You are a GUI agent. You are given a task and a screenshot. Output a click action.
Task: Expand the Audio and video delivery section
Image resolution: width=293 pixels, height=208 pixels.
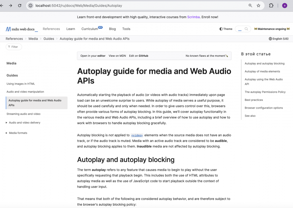[x=24, y=123]
